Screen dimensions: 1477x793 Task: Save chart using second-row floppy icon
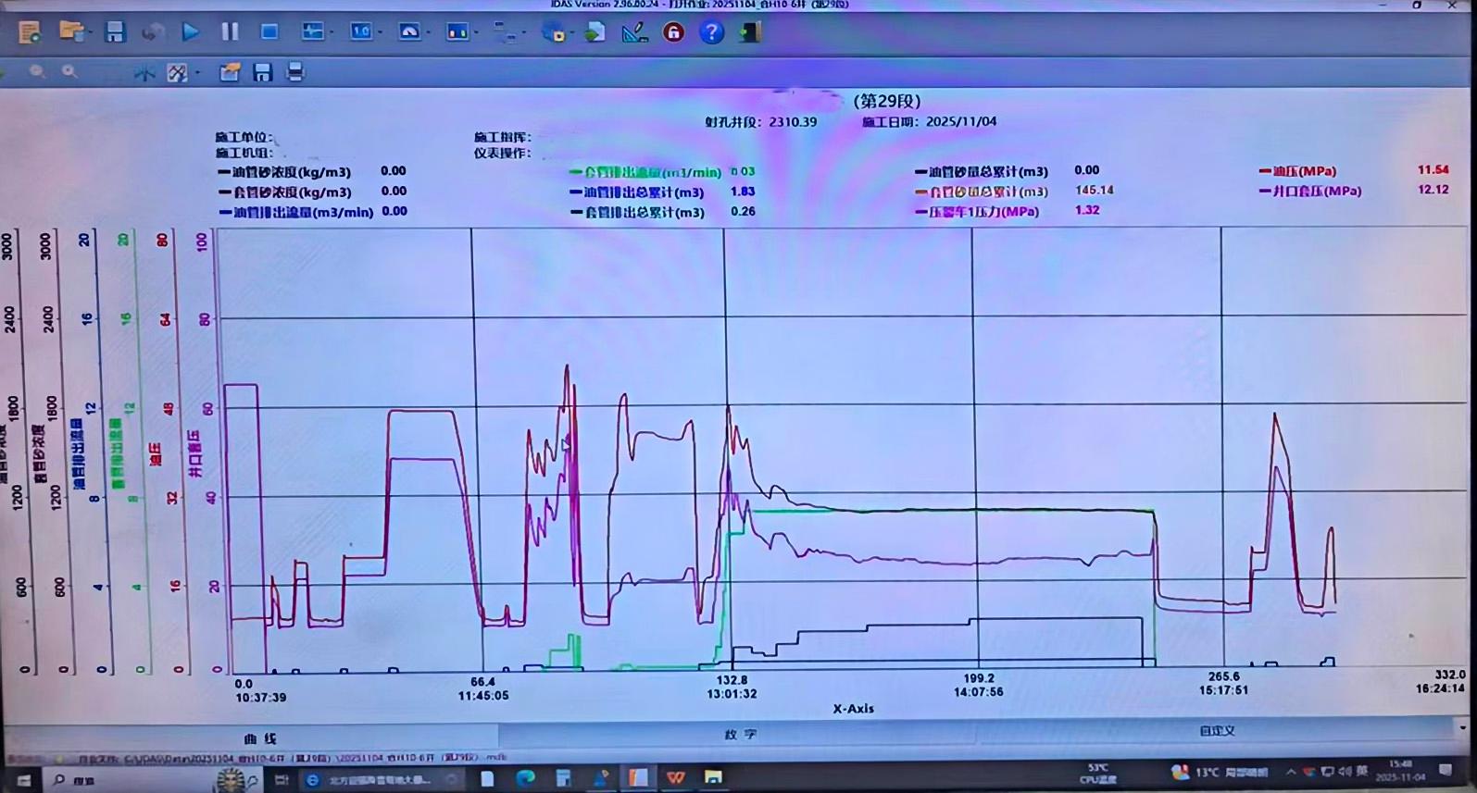(x=262, y=72)
